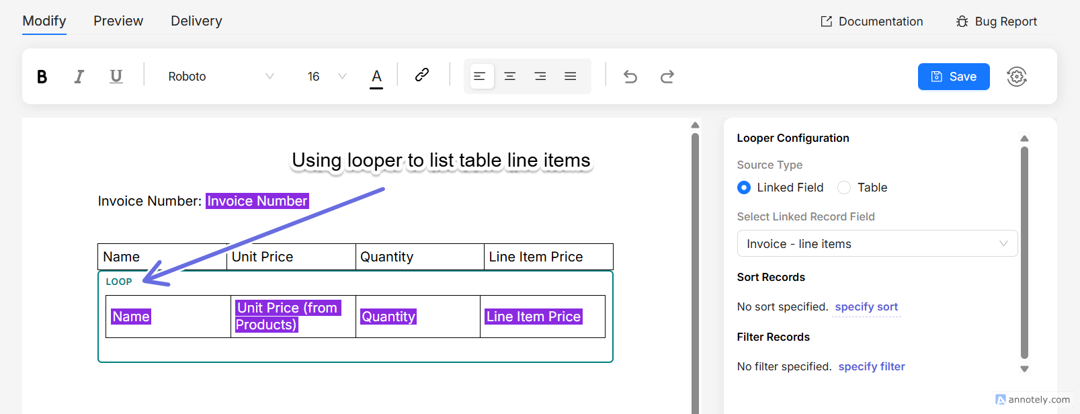
Task: Toggle underline formatting
Action: 116,77
